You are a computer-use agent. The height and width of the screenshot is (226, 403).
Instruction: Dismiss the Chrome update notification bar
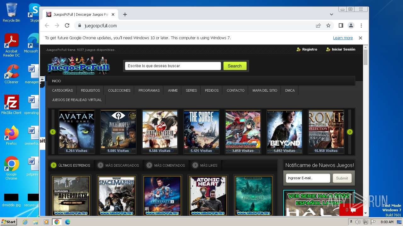[x=360, y=38]
